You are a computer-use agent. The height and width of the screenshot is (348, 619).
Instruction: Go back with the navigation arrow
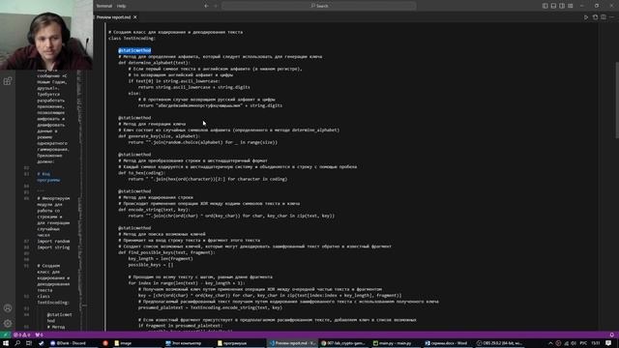tap(206, 6)
